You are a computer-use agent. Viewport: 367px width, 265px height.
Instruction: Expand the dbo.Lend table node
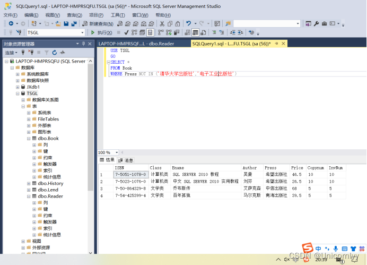click(x=29, y=190)
